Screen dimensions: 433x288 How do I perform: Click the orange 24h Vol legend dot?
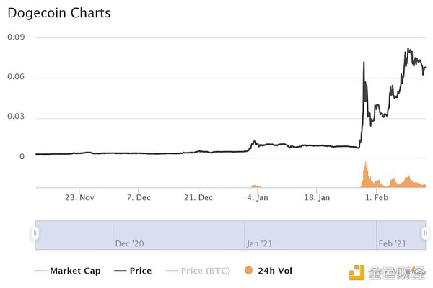click(249, 271)
